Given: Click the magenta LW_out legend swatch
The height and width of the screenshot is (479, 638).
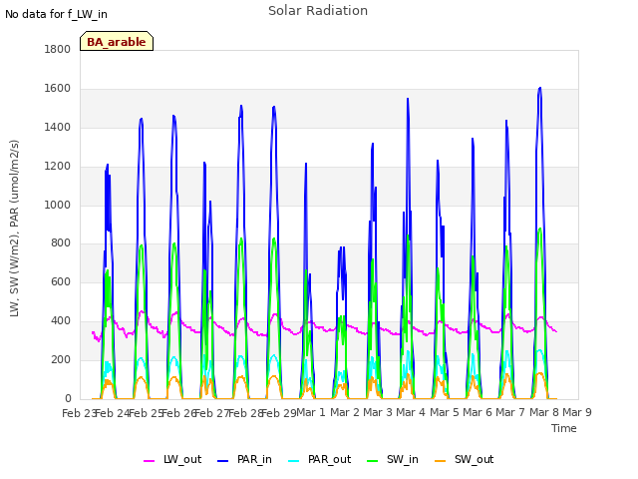Looking at the screenshot, I should click(x=149, y=461).
